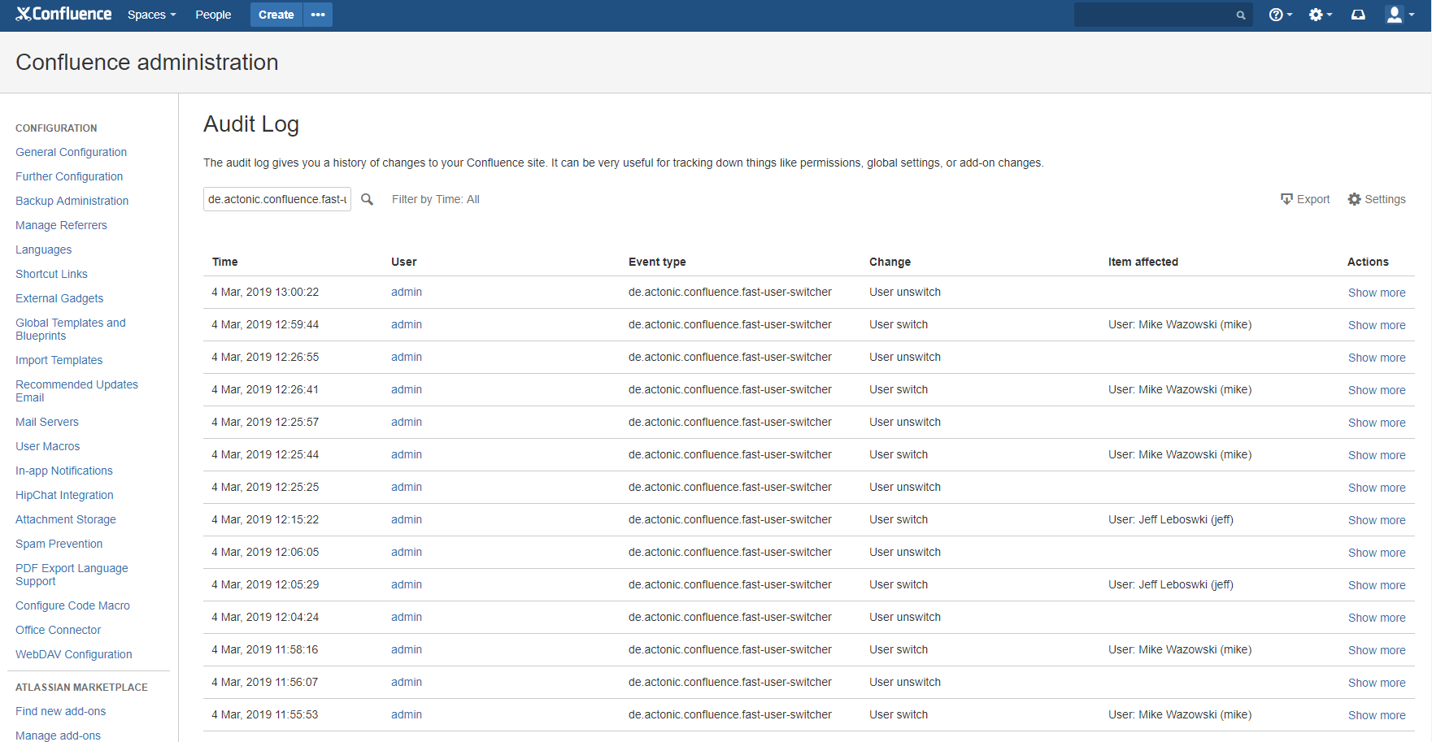Open Configure Code Macro
Viewport: 1432px width, 742px height.
tap(72, 605)
